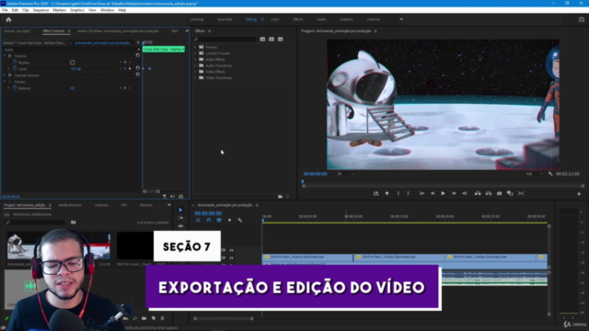This screenshot has width=589, height=331.
Task: Toggle the Volume Bypass checkbox
Action: (x=72, y=63)
